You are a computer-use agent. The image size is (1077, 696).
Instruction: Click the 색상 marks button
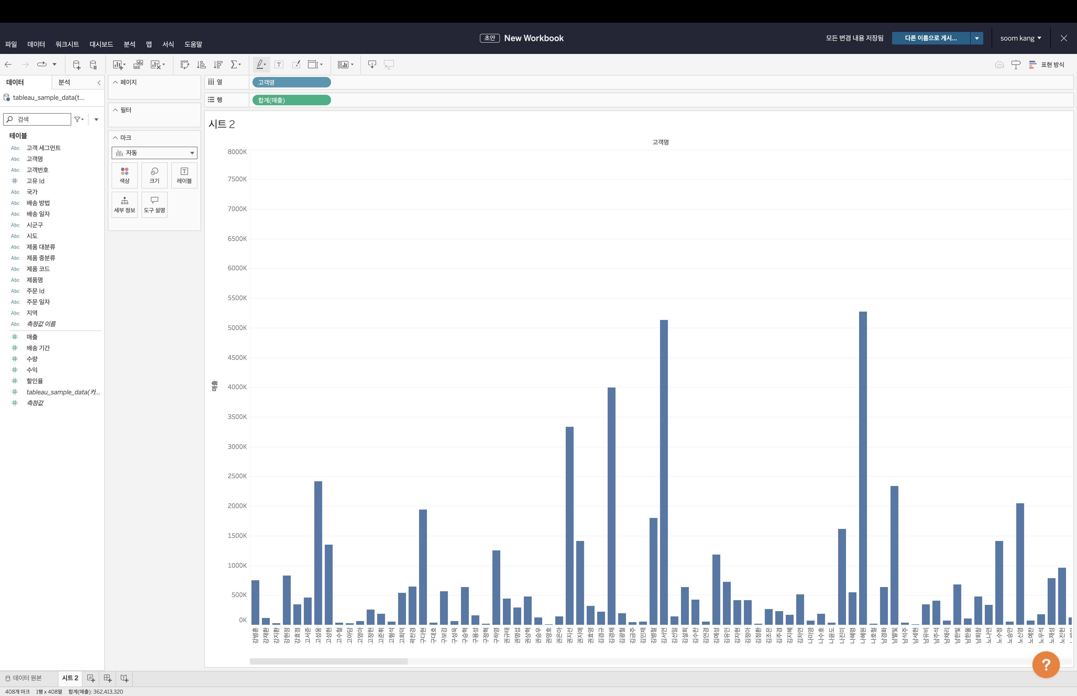(x=125, y=175)
